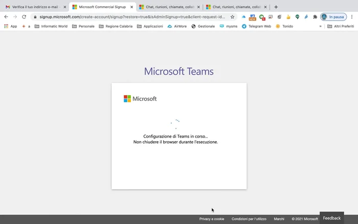
Task: Open Privacy e cookie link
Action: coord(212,219)
